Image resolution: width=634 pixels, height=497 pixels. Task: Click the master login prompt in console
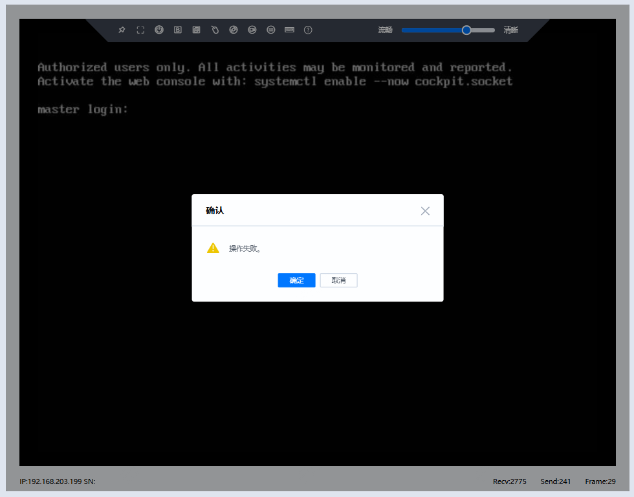pyautogui.click(x=83, y=109)
